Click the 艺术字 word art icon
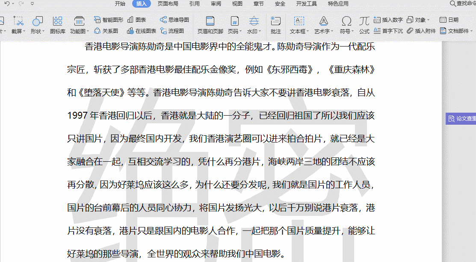Screen dimensions: 476x262 click(x=324, y=21)
